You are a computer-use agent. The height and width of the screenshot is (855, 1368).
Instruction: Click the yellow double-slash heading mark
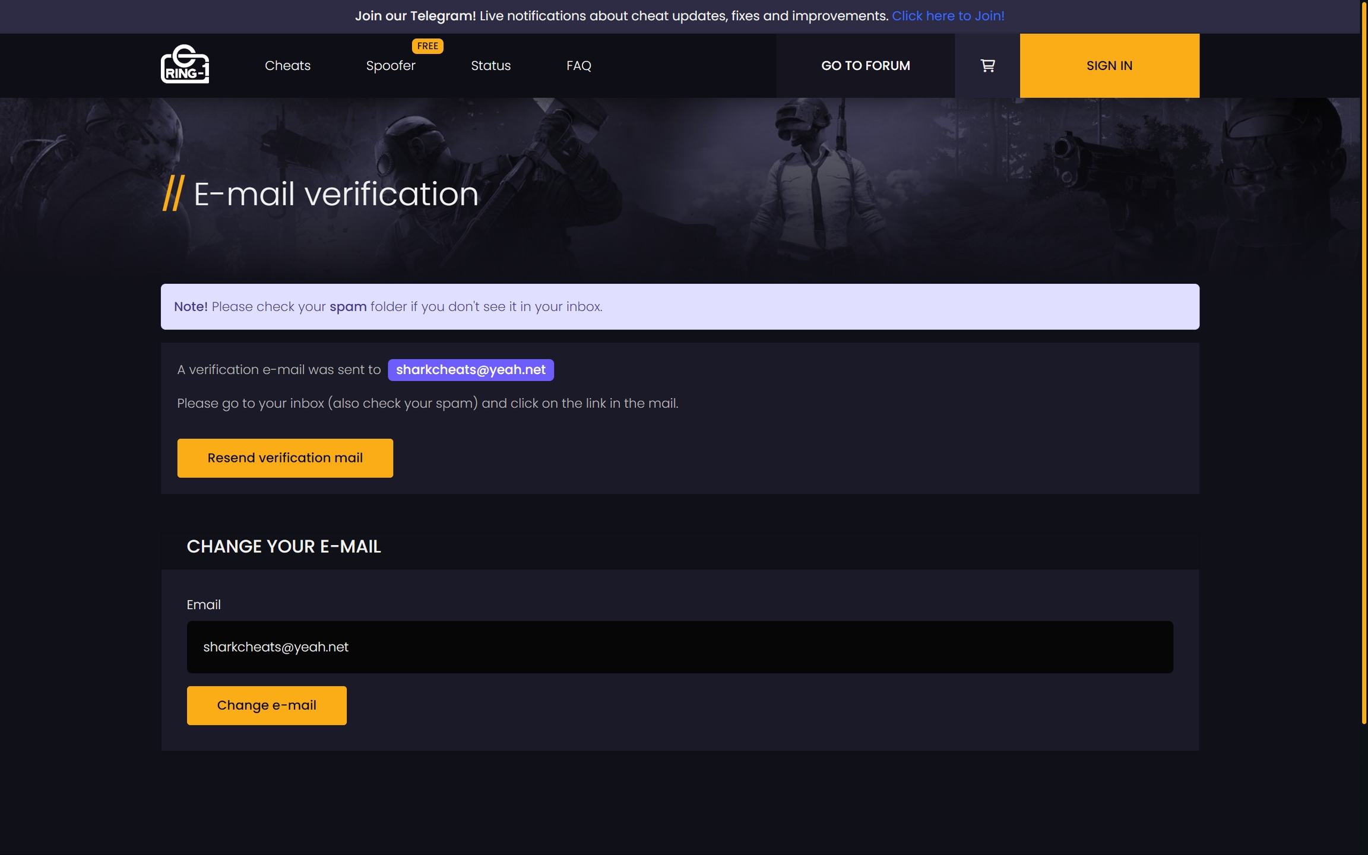coord(173,193)
